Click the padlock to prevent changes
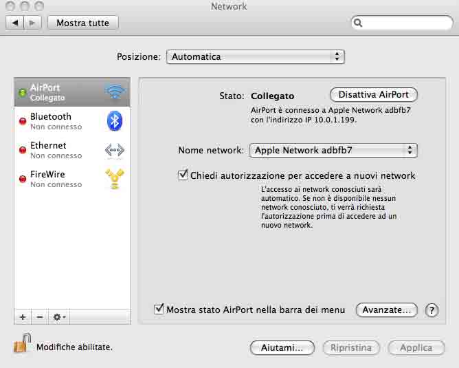The width and height of the screenshot is (459, 368). (x=23, y=343)
